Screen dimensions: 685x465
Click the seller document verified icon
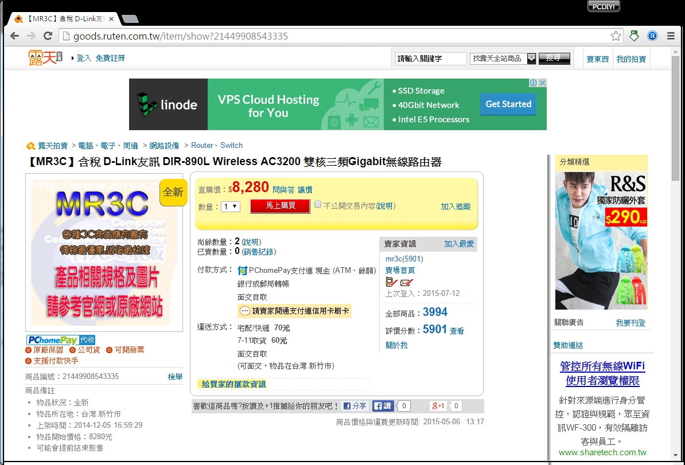(391, 282)
